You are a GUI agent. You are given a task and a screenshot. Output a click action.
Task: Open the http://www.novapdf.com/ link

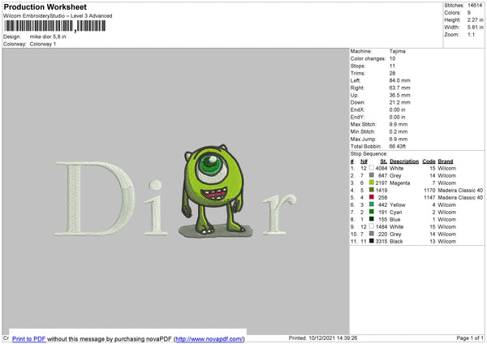pyautogui.click(x=209, y=338)
